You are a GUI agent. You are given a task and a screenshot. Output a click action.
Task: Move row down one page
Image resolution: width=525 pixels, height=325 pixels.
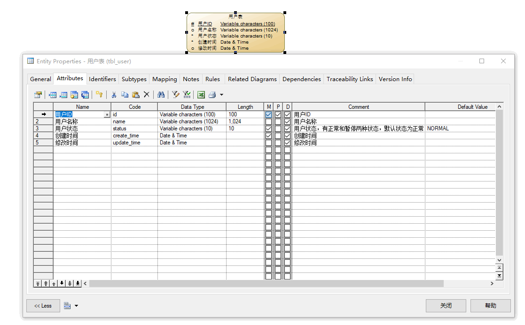point(70,284)
